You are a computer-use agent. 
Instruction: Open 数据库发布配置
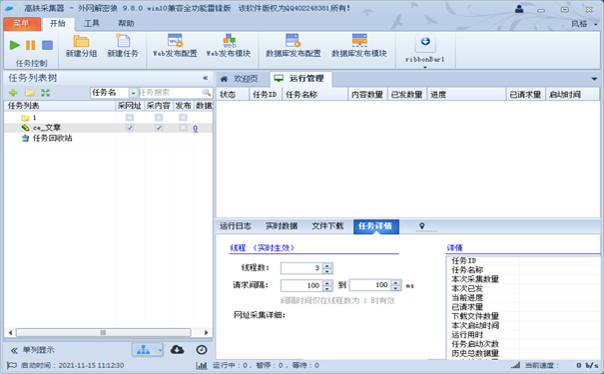click(294, 46)
